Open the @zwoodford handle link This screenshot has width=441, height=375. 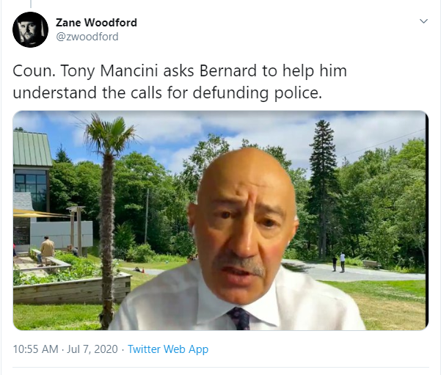click(x=87, y=37)
